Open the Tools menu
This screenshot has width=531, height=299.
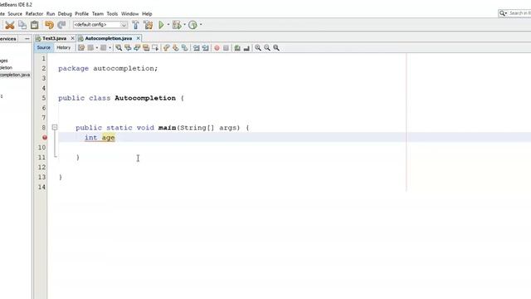click(112, 14)
